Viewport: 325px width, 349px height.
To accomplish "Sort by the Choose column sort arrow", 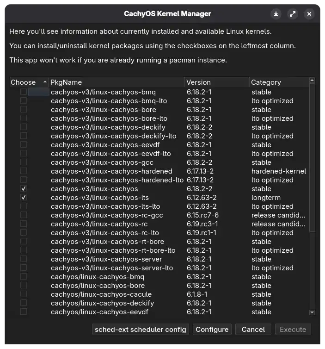I will pos(45,82).
